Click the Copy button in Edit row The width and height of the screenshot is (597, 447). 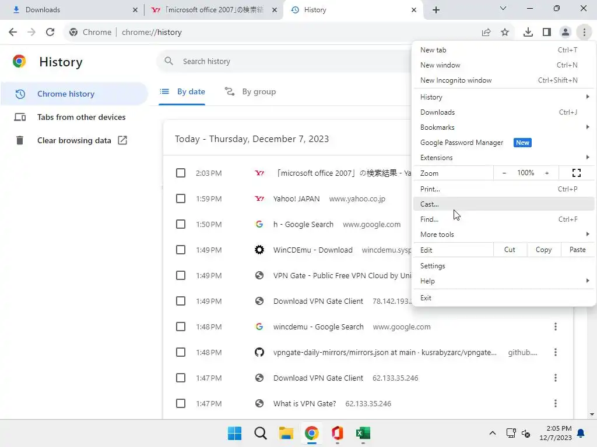[544, 250]
